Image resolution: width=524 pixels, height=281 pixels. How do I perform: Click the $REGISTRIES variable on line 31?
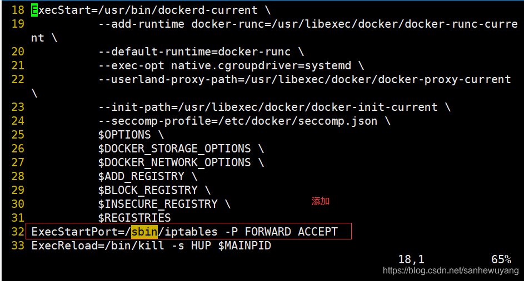pos(134,218)
